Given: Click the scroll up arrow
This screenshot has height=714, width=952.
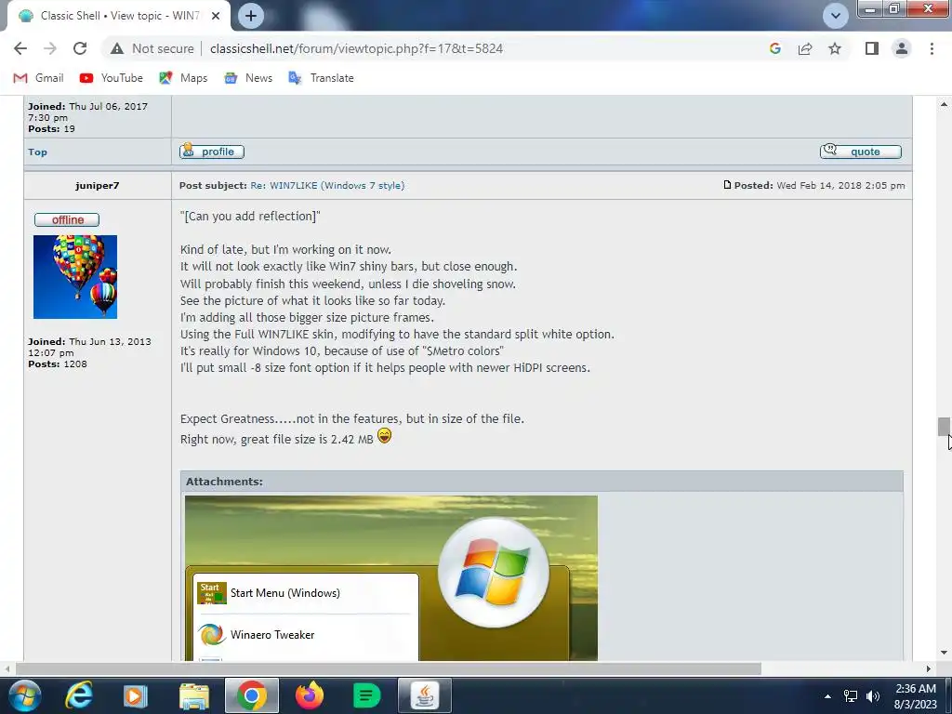Looking at the screenshot, I should tap(944, 104).
